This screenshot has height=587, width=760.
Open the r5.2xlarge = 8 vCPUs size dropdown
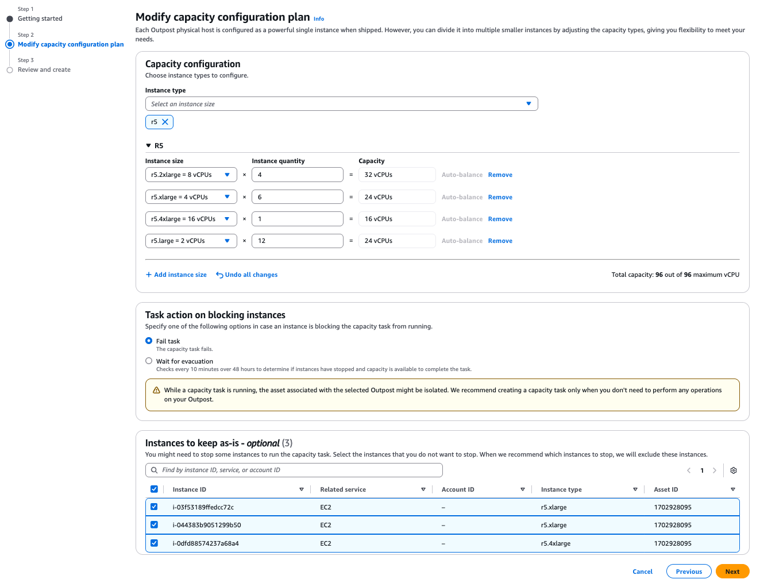click(191, 175)
